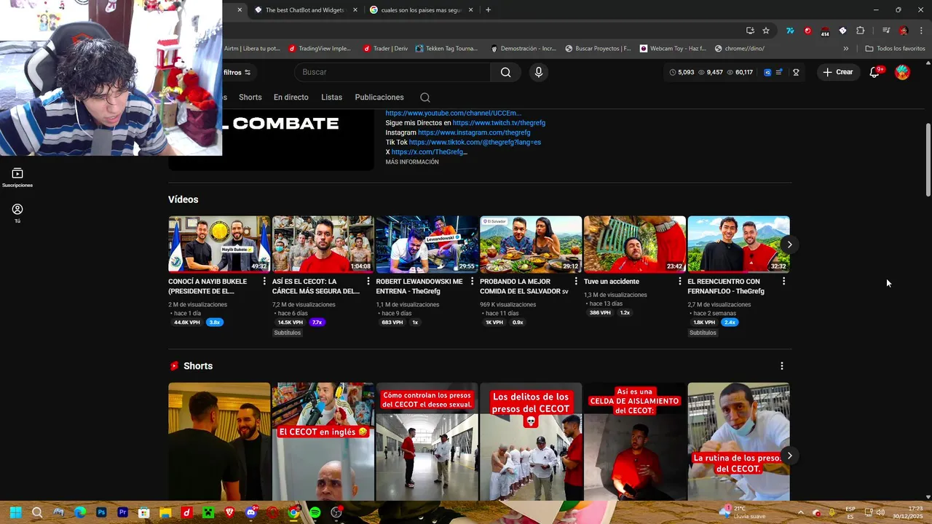This screenshot has width=932, height=524.
Task: Open the extension with 414 badge
Action: pos(825,31)
